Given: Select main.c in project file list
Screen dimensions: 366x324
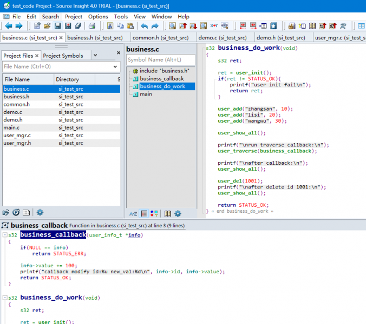Looking at the screenshot, I should click(x=61, y=127).
